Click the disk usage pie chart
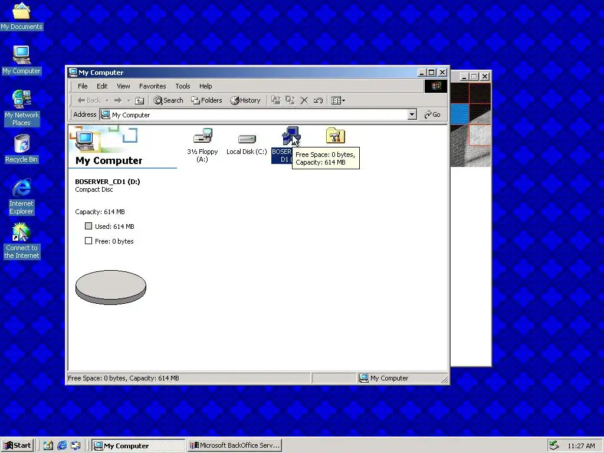Screen dimensions: 604x453 click(110, 287)
